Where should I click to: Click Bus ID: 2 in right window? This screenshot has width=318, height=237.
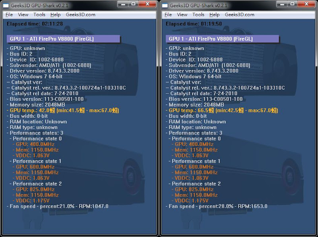click(178, 54)
